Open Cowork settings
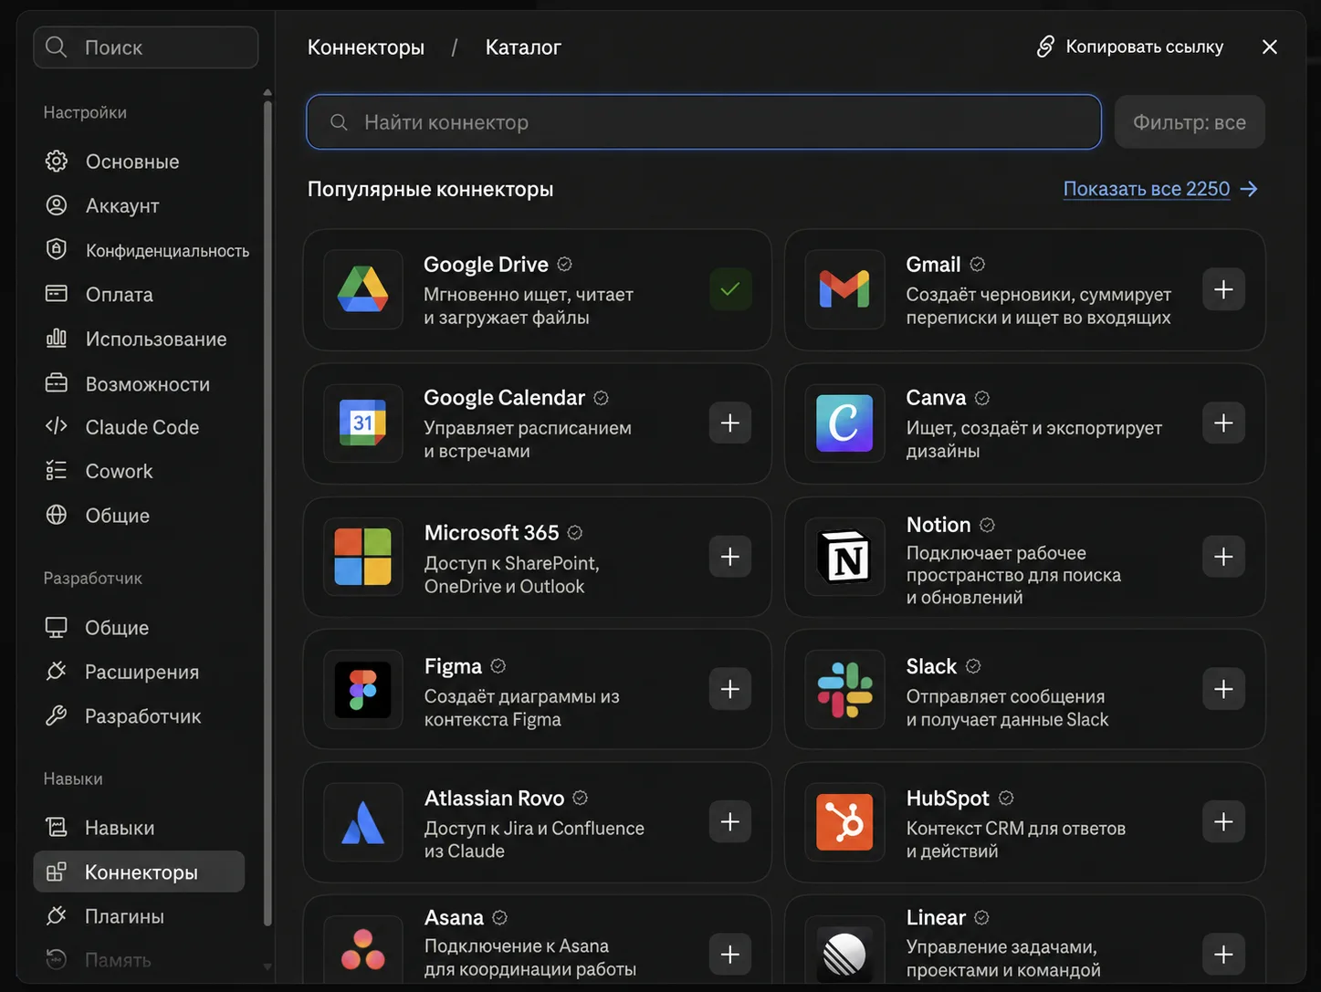 139,471
